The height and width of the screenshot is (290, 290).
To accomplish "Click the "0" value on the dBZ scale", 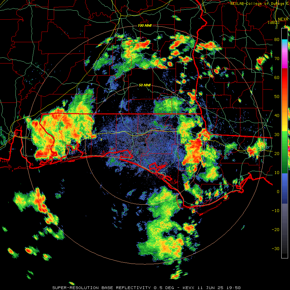I will coord(278,192).
